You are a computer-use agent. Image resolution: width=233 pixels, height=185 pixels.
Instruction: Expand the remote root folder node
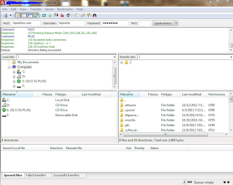[122, 63]
